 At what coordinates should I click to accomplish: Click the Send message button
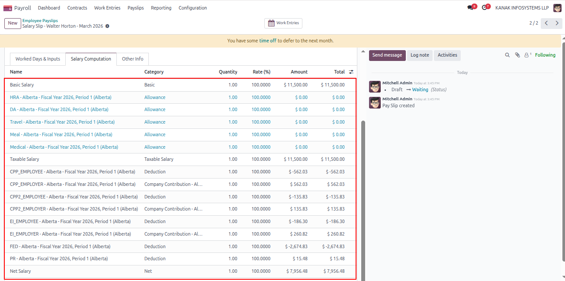coord(387,55)
